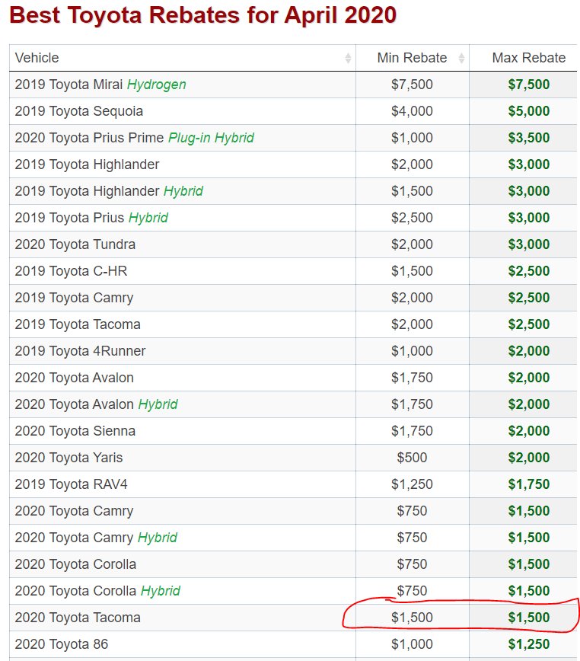Select the $7,500 Mirai max rebate cell
Screen dimensions: 580x661
coord(528,85)
